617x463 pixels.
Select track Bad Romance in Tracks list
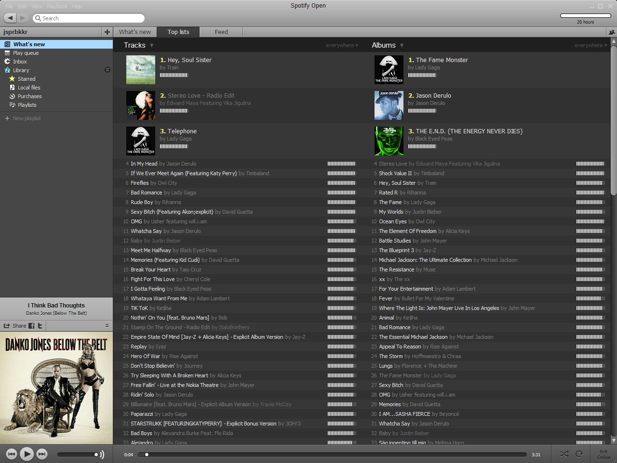tap(146, 193)
